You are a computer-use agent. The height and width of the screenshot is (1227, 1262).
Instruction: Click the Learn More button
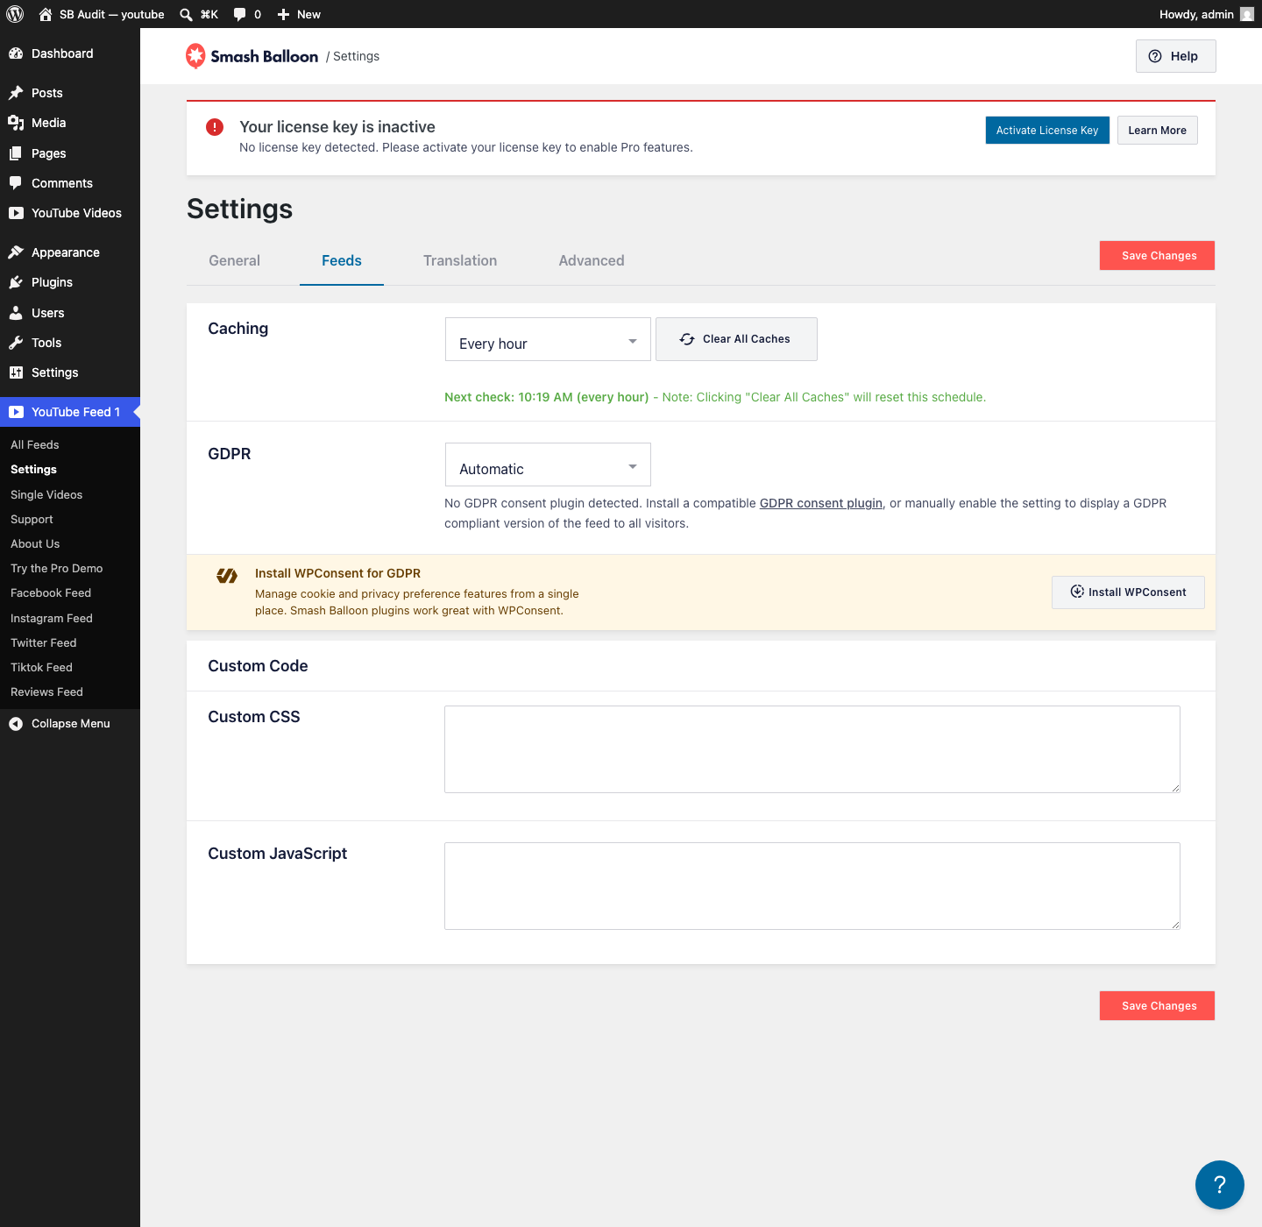[1157, 131]
